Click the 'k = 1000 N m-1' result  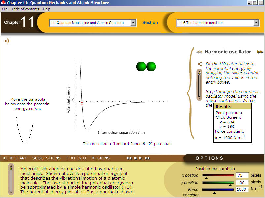pyautogui.click(x=230, y=137)
